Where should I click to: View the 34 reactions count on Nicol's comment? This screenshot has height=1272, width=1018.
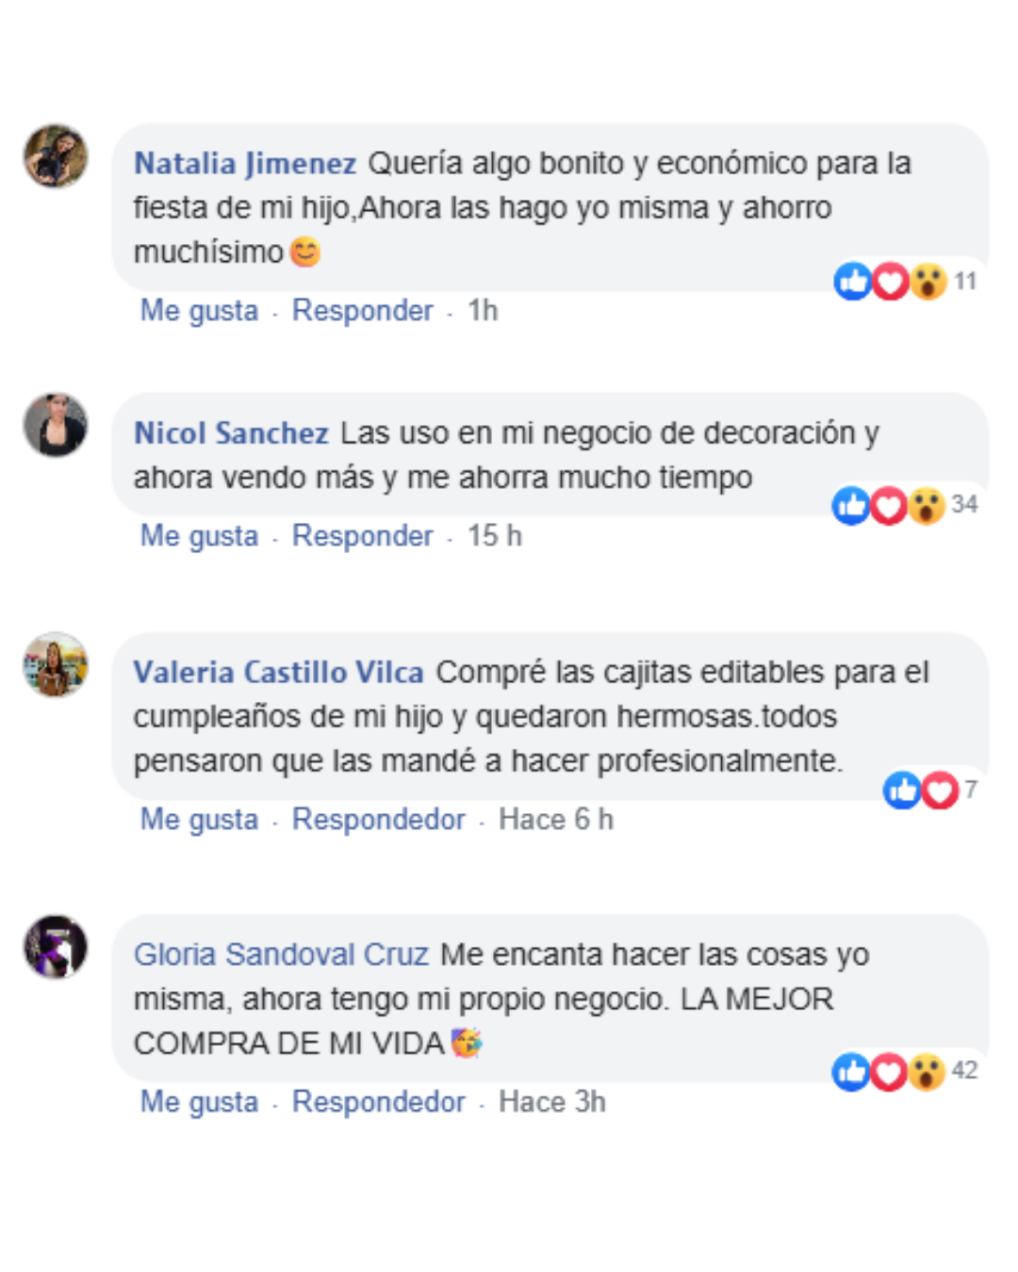pyautogui.click(x=964, y=504)
